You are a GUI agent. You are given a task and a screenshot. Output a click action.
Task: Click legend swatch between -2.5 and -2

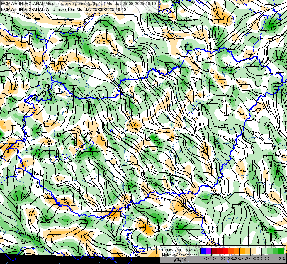coord(237,251)
